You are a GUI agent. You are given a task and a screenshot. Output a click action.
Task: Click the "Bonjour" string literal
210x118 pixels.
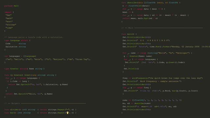click(x=58, y=59)
